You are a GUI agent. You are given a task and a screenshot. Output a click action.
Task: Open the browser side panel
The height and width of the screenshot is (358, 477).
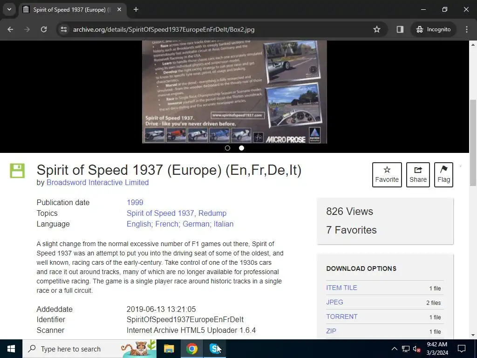(400, 29)
